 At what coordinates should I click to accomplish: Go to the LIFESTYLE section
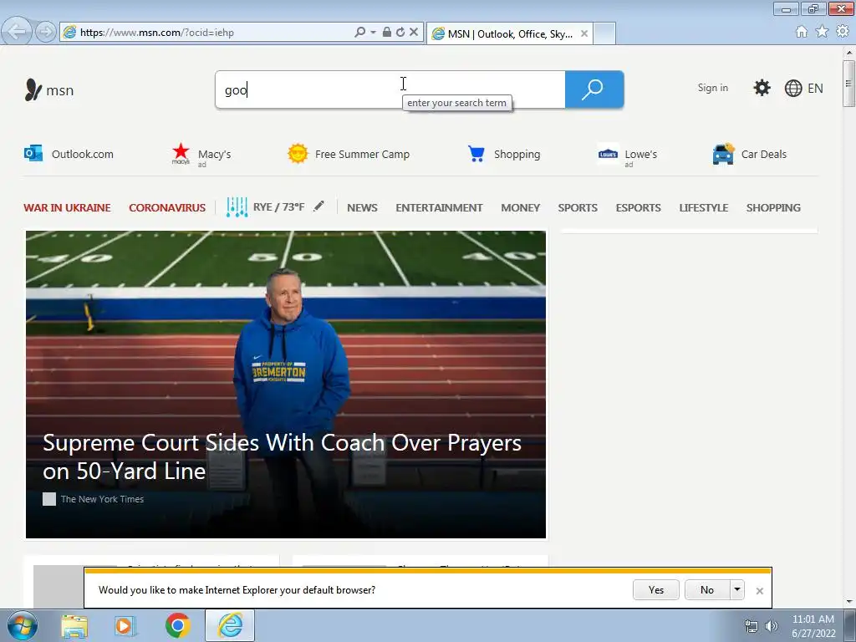704,208
